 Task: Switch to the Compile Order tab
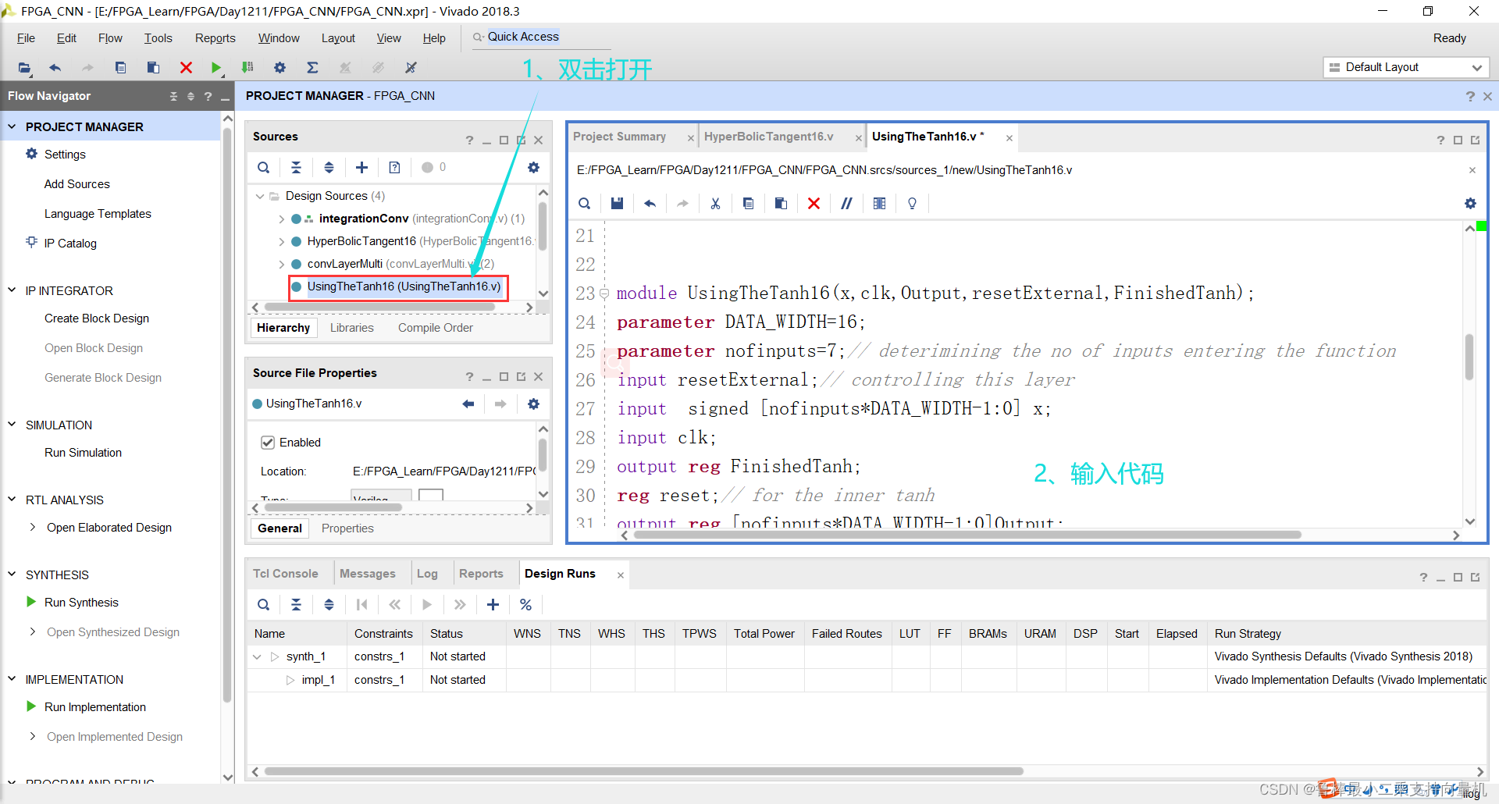pyautogui.click(x=435, y=328)
